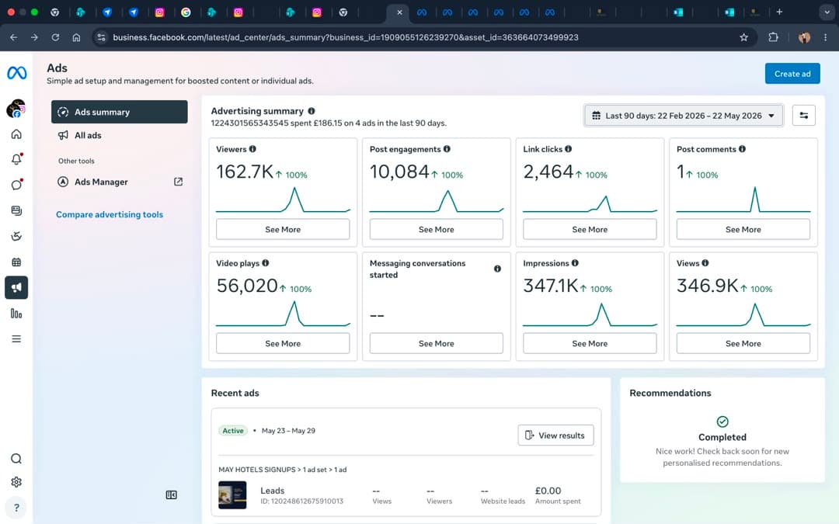Click the business profile avatar in sidebar
The height and width of the screenshot is (524, 839).
coord(16,109)
